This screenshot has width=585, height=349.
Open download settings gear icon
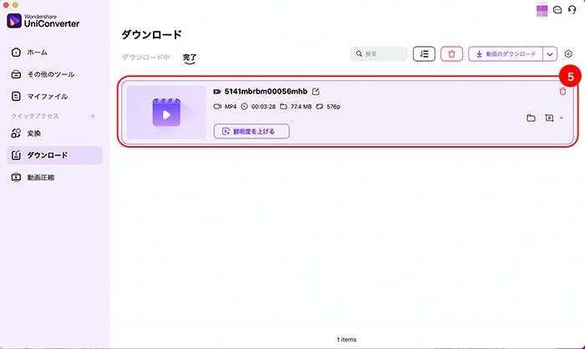568,53
